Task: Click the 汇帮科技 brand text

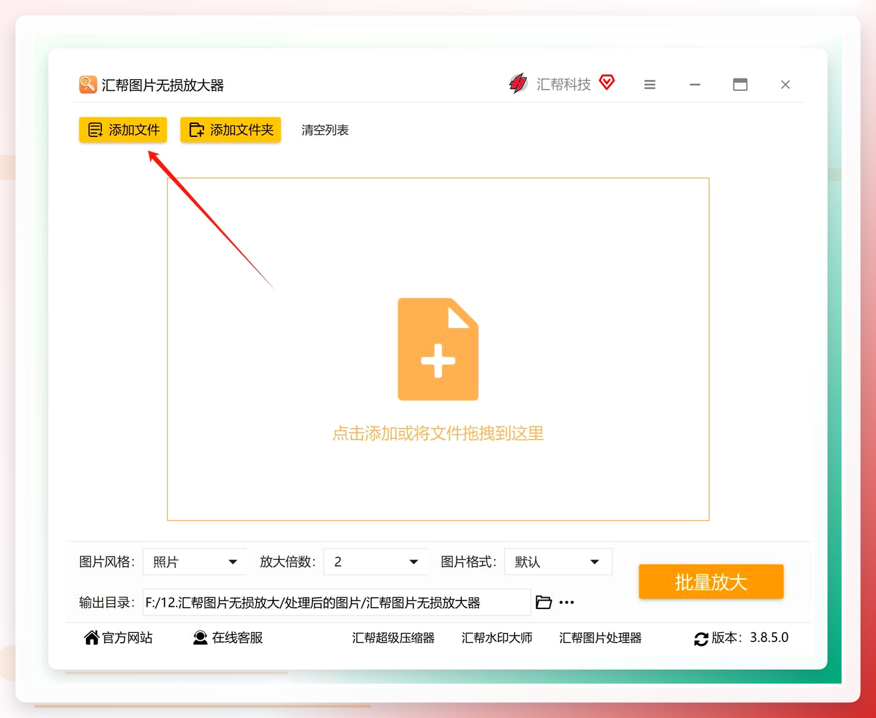Action: point(563,84)
